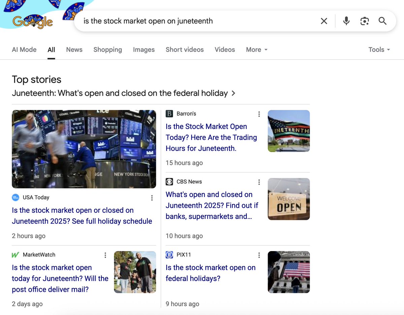Viewport: 404px width, 315px height.
Task: Open the three-dot menu on PIX11 story
Action: 259,255
